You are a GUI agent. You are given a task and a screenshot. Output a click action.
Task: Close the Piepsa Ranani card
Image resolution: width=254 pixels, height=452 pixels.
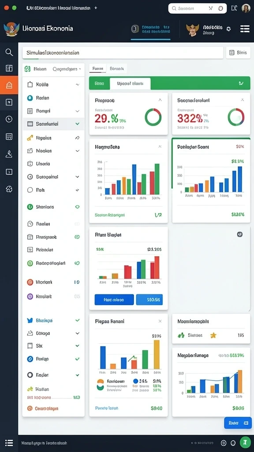160,321
